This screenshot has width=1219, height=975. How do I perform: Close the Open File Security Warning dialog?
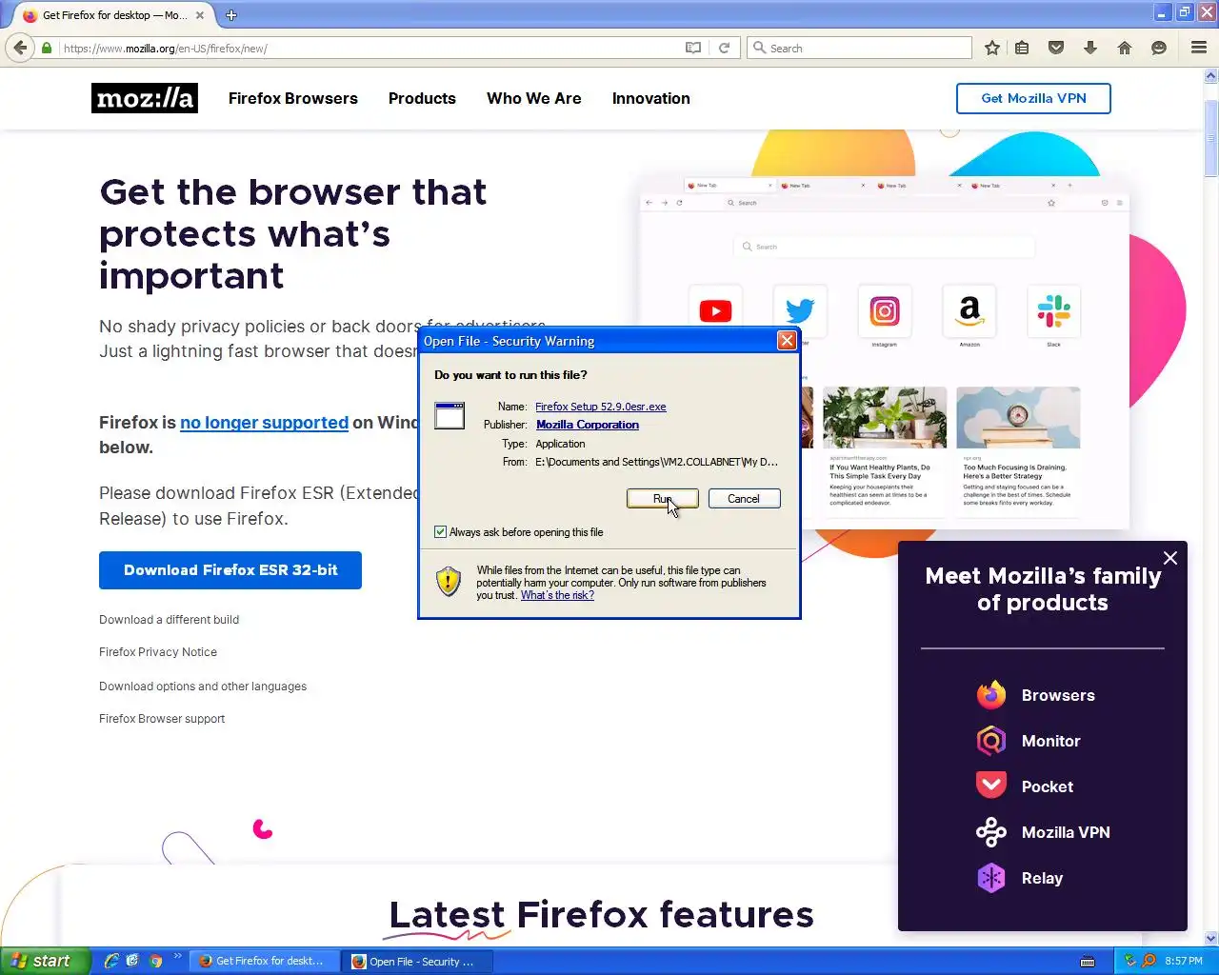click(x=787, y=341)
